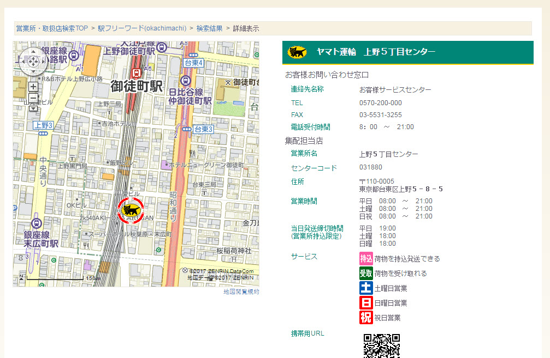
Task: Click the 営業時間 label
Action: [x=304, y=201]
